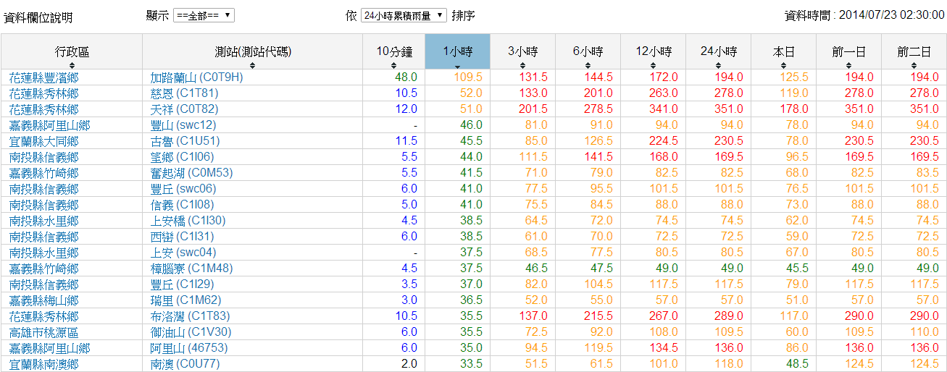Select station 加路蘭山 (C0T9H) link
947x372 pixels.
click(196, 77)
